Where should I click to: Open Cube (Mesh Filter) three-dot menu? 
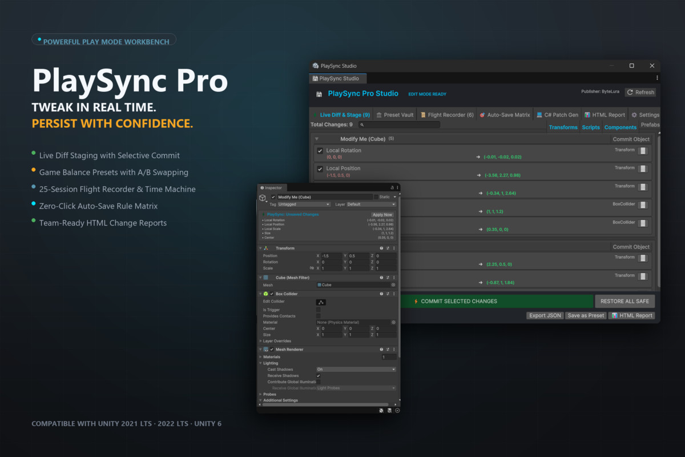click(x=394, y=278)
